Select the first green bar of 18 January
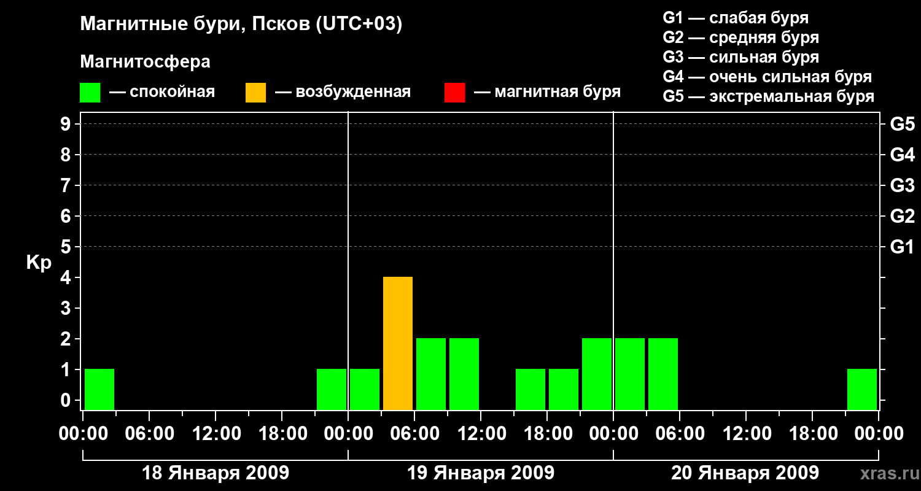The width and height of the screenshot is (921, 491). click(x=99, y=389)
